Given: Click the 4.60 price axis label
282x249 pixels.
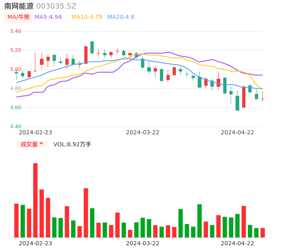Looking at the screenshot, I should pyautogui.click(x=15, y=108).
